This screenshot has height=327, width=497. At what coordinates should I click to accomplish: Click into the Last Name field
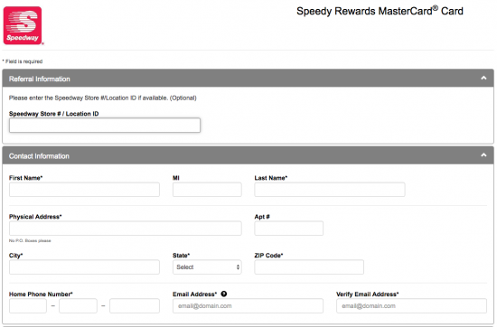click(330, 190)
